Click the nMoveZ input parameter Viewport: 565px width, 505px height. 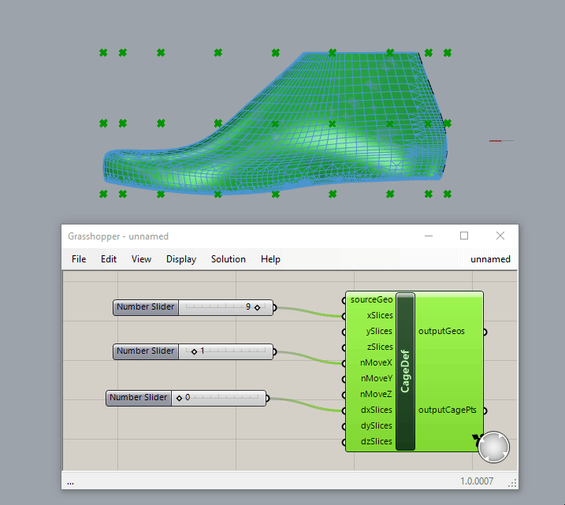point(375,395)
